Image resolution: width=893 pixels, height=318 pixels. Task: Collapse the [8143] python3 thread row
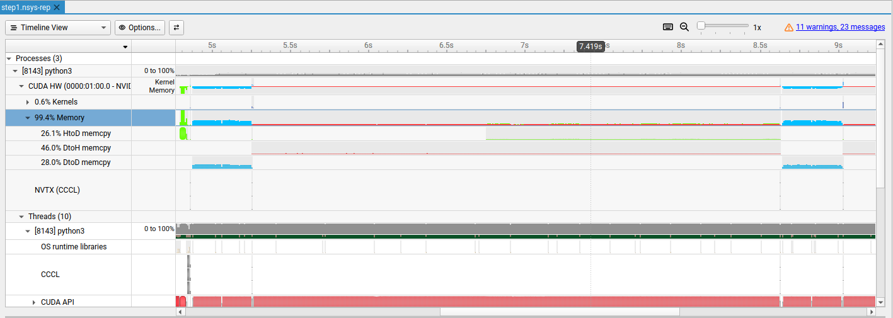pos(28,231)
